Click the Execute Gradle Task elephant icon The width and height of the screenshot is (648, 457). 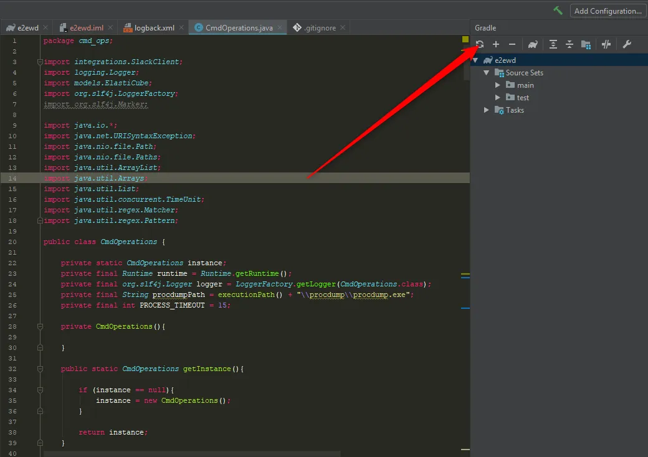[x=531, y=44]
